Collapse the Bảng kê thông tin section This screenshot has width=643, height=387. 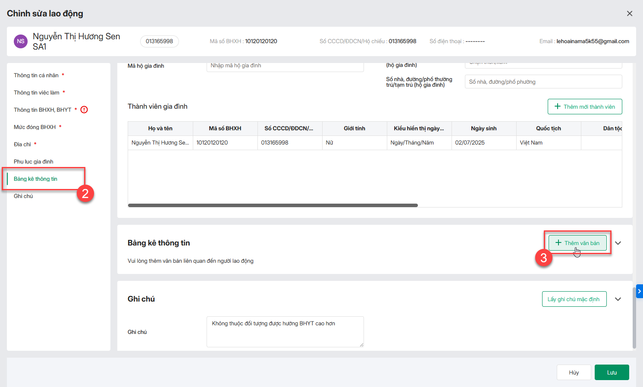point(618,243)
